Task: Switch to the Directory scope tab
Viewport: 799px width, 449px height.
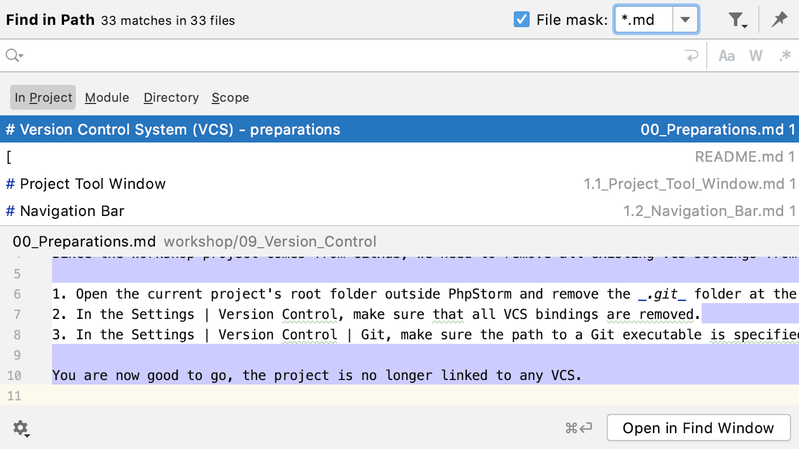Action: (x=171, y=97)
